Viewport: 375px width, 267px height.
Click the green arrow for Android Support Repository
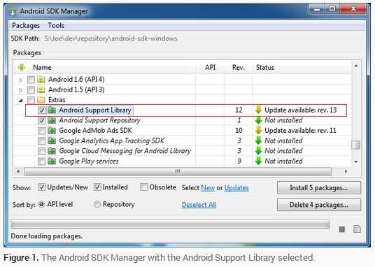[258, 120]
